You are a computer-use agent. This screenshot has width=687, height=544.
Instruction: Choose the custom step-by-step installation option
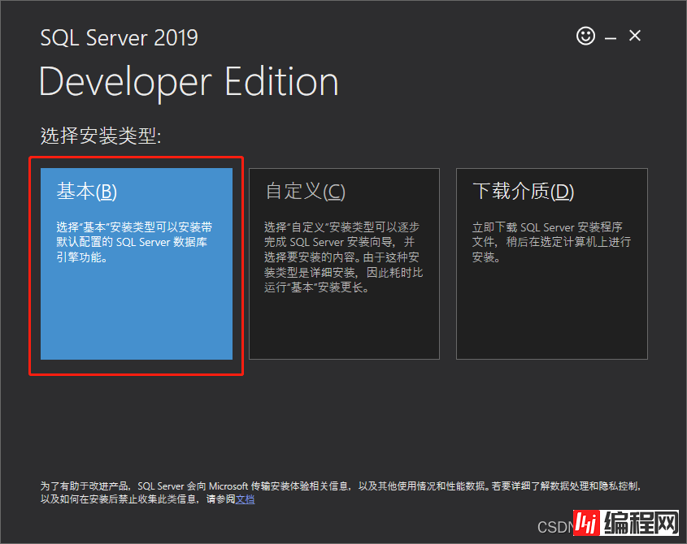[x=344, y=260]
